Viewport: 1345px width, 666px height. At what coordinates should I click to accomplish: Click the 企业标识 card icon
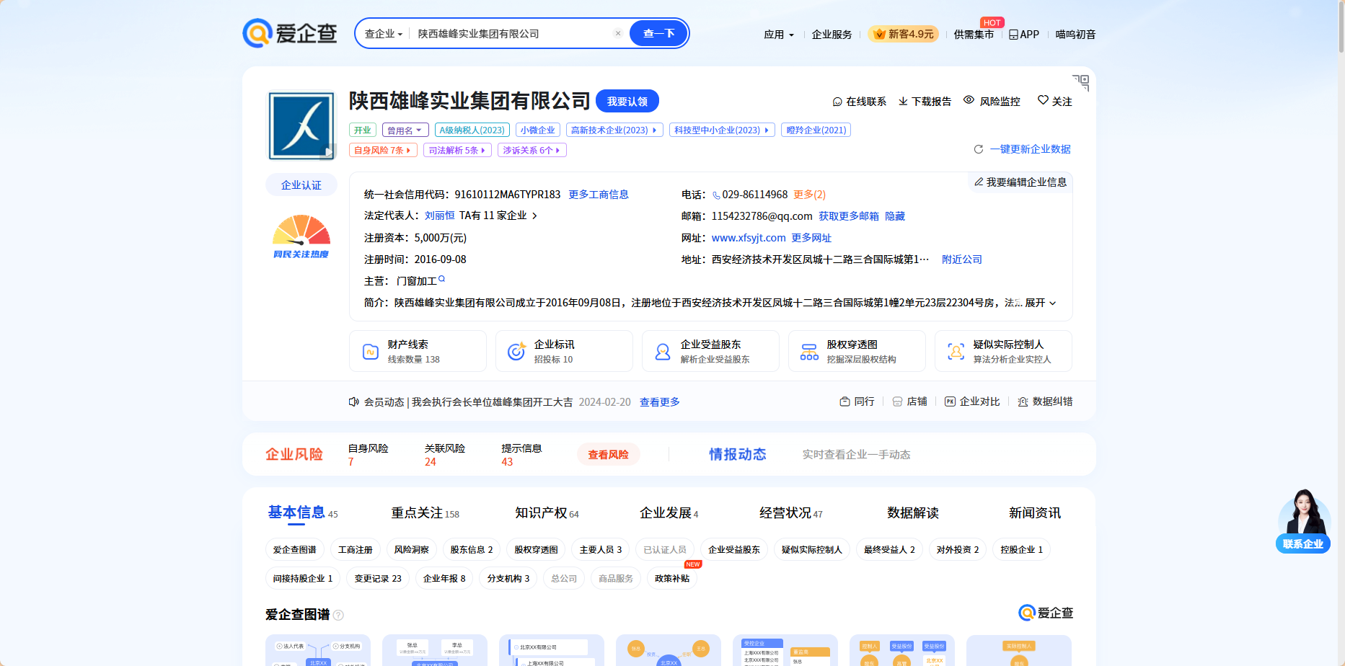click(516, 352)
